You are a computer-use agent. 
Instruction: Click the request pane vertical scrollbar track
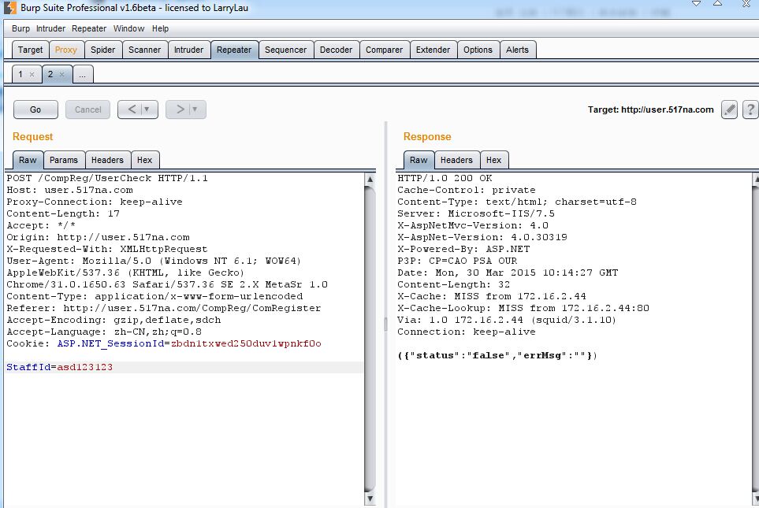(x=370, y=339)
